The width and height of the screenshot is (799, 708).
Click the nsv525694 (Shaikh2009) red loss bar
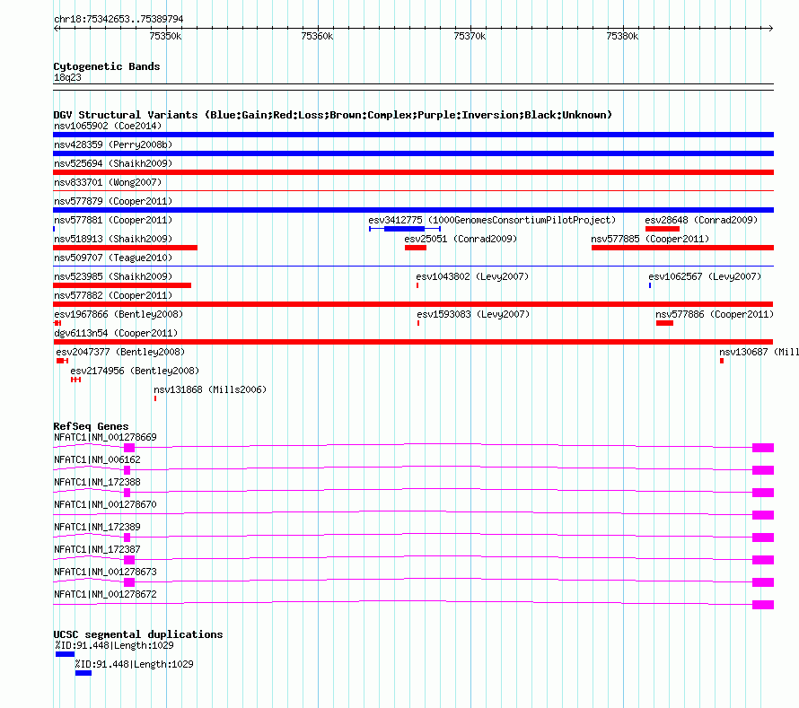click(x=413, y=172)
